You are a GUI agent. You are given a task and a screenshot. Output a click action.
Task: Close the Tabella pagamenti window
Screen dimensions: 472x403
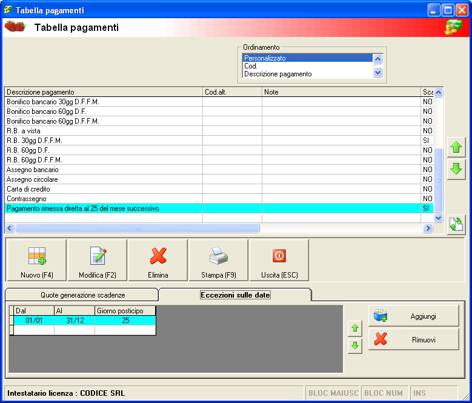coord(462,10)
